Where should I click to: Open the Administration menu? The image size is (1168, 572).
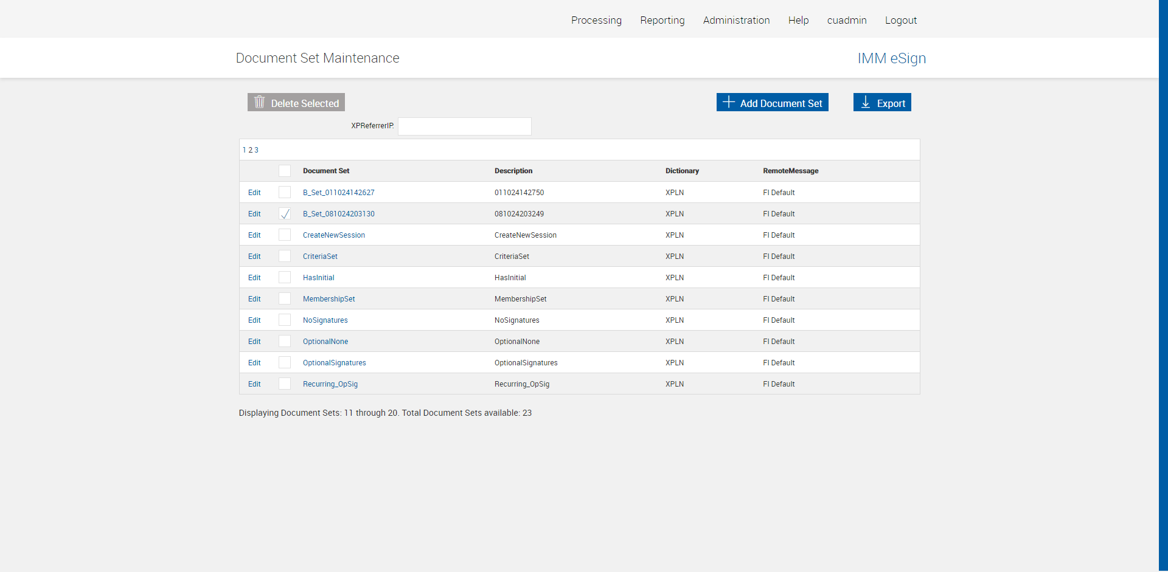tap(736, 20)
